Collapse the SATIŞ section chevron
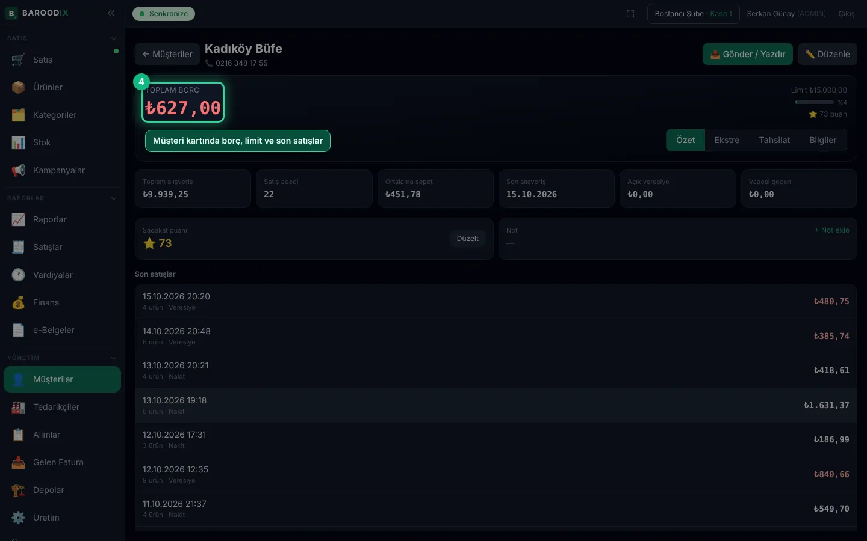867x541 pixels. click(114, 38)
